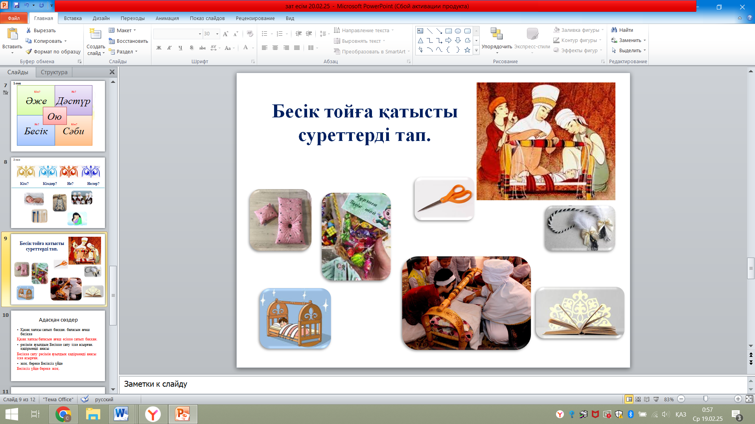Switch to the Структура outline tab
Image resolution: width=755 pixels, height=424 pixels.
(x=54, y=72)
